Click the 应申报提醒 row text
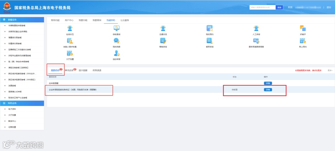The image size is (335, 151). pyautogui.click(x=54, y=83)
